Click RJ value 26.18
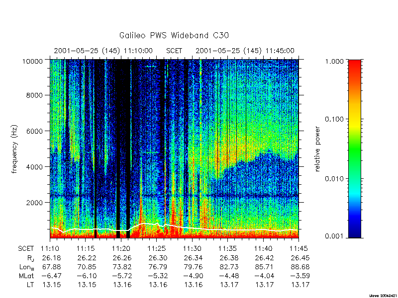This screenshot has height=298, width=398. [x=52, y=258]
